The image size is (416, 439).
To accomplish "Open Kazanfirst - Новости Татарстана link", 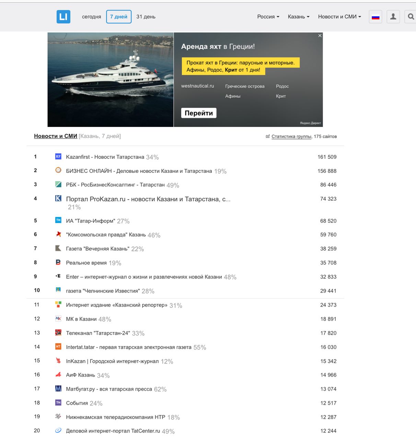I will tap(105, 157).
